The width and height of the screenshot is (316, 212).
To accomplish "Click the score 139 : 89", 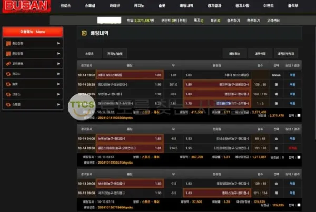I will 260,184.
